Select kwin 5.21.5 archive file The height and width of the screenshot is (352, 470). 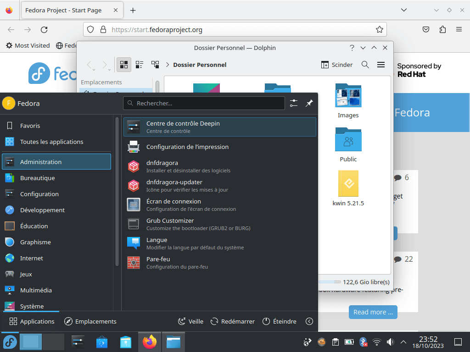point(348,188)
